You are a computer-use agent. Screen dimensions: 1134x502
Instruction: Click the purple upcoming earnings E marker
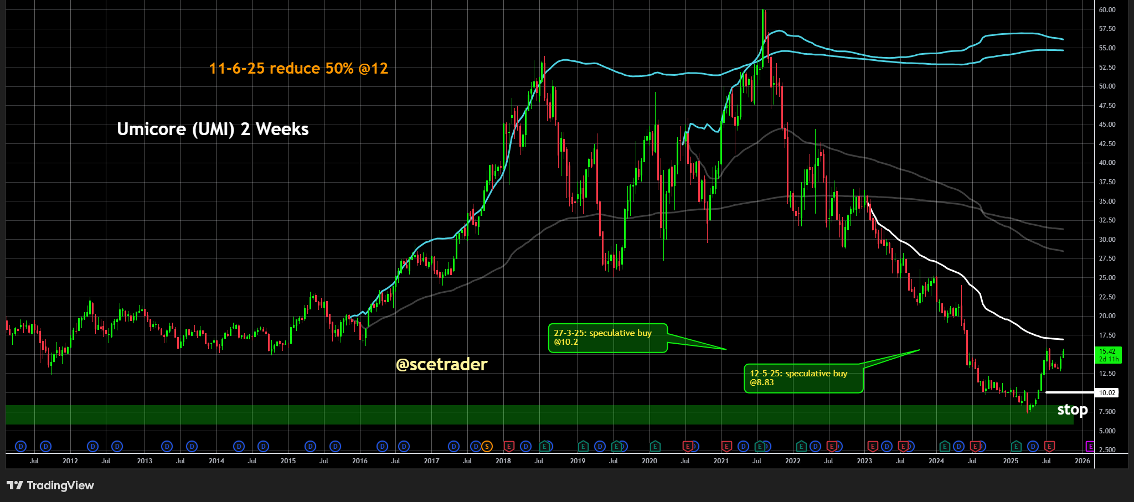tap(1090, 446)
